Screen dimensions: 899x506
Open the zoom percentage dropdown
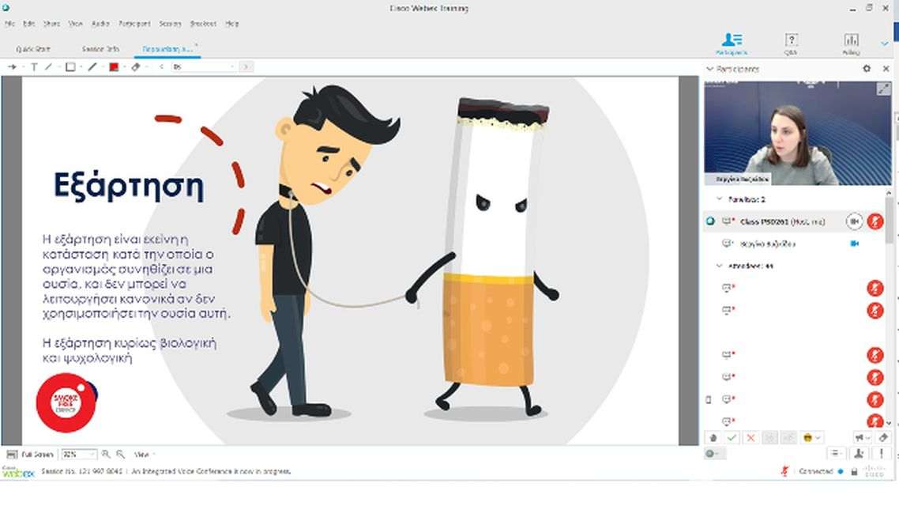(92, 455)
